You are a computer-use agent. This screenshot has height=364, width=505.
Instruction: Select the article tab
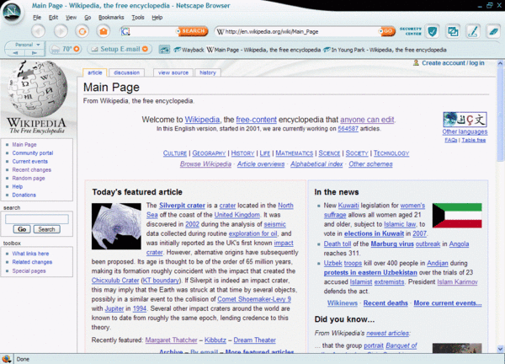[x=94, y=72]
